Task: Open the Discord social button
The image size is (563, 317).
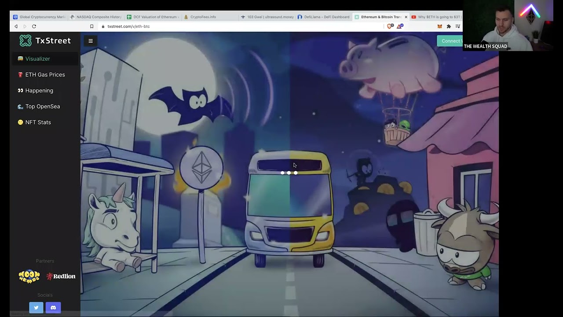Action: click(53, 308)
